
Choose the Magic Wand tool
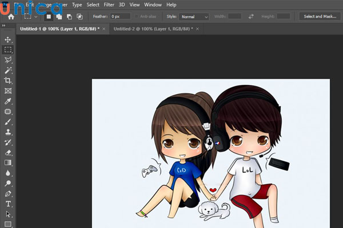(8, 70)
